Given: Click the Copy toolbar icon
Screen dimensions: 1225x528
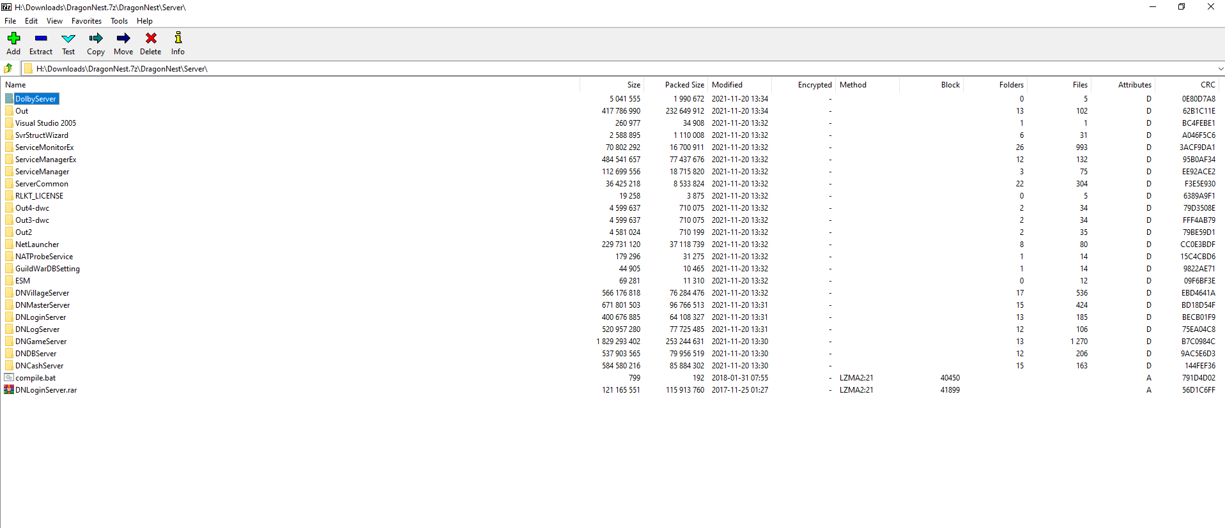Looking at the screenshot, I should point(96,38).
